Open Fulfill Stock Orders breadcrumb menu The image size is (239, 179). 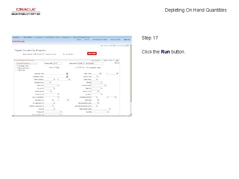[53, 37]
